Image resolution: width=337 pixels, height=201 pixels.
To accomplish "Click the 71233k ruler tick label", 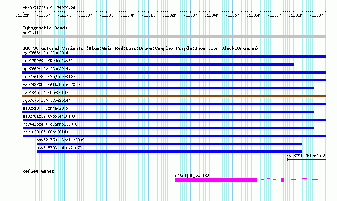I will (190, 15).
